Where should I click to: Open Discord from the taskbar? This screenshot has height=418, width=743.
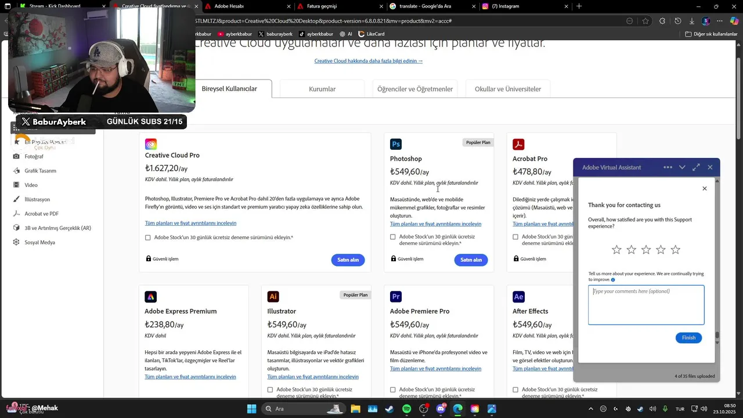[x=441, y=409]
